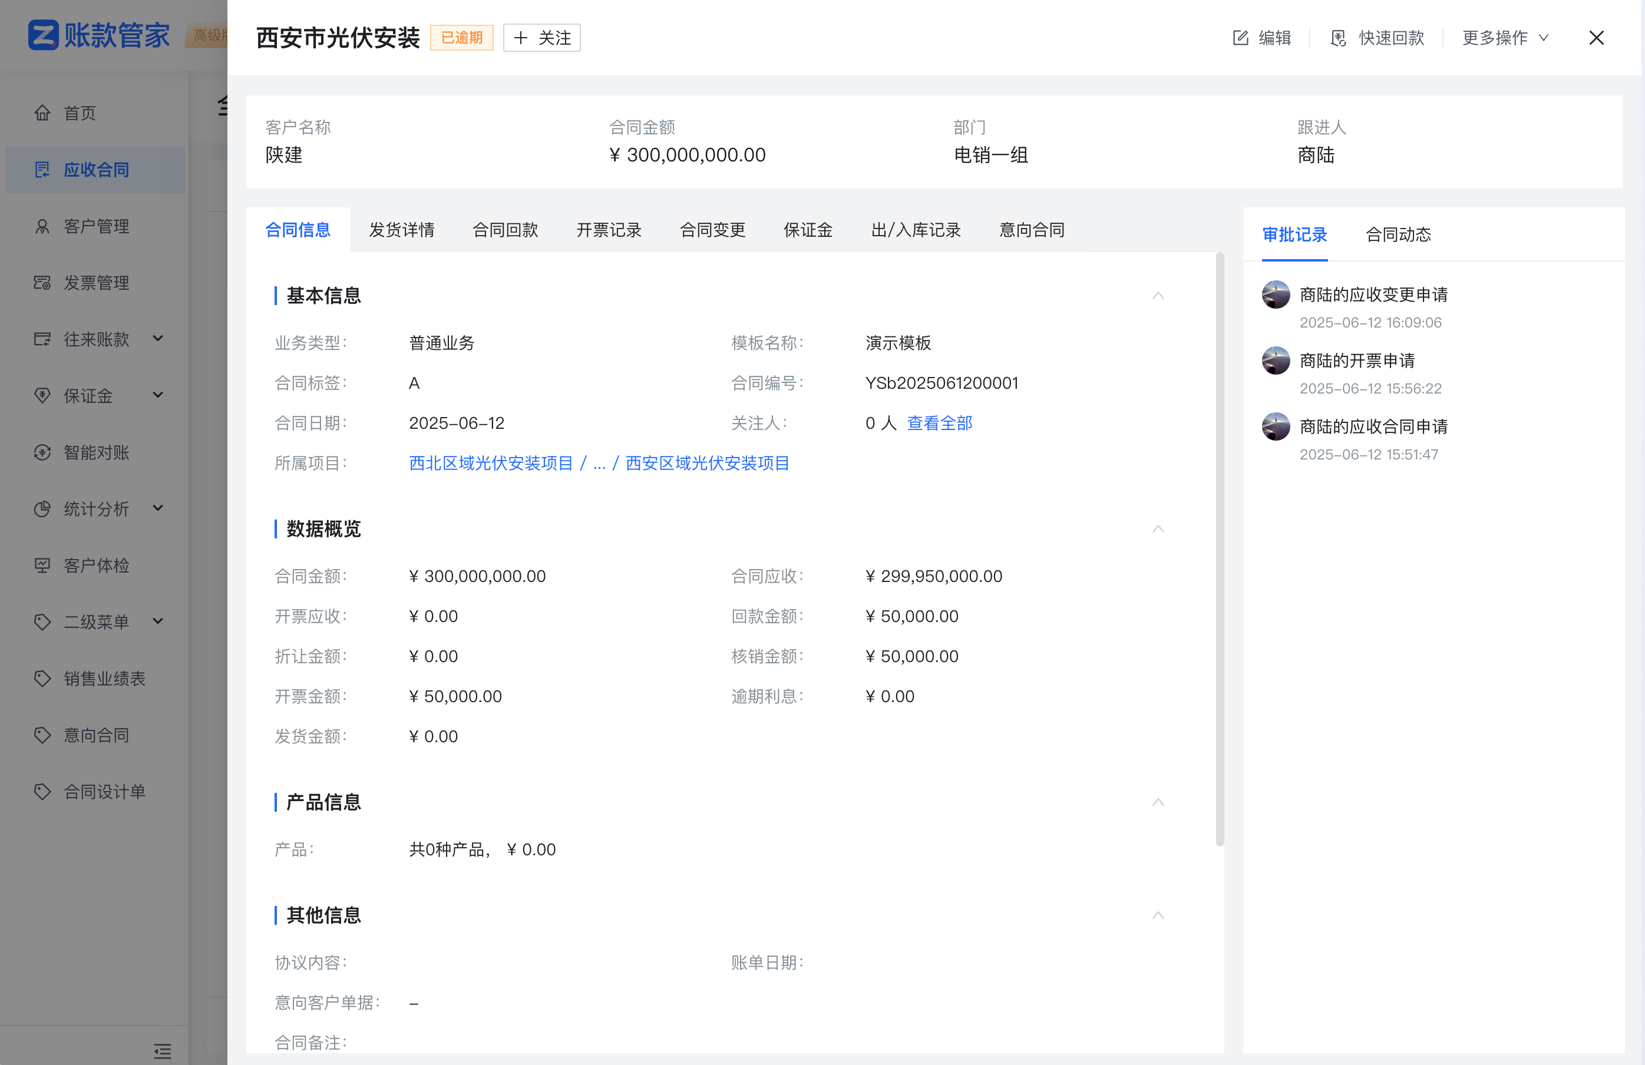Collapse the 产品信息 section

point(1158,802)
